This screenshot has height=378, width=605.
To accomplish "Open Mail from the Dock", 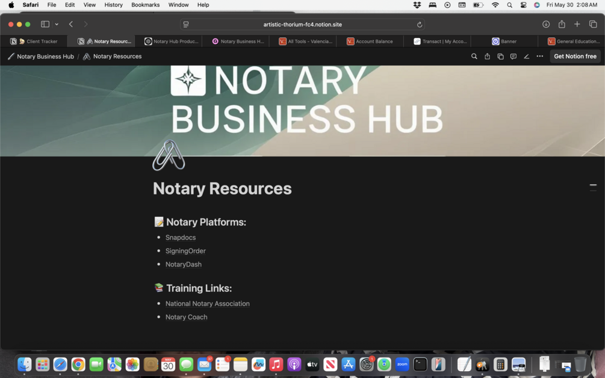I will point(204,364).
